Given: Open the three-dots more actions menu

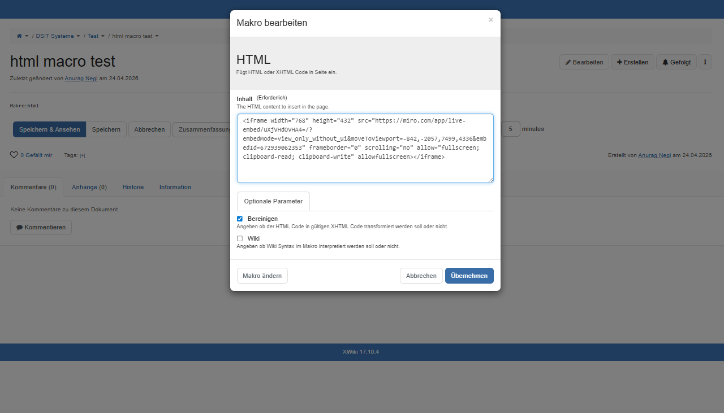Looking at the screenshot, I should click(x=705, y=62).
